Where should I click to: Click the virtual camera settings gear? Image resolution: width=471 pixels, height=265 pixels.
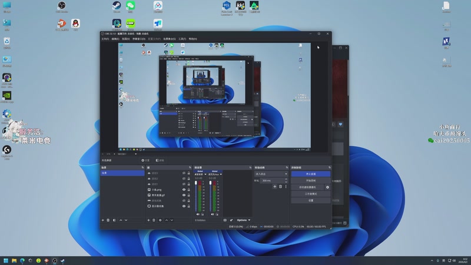328,187
